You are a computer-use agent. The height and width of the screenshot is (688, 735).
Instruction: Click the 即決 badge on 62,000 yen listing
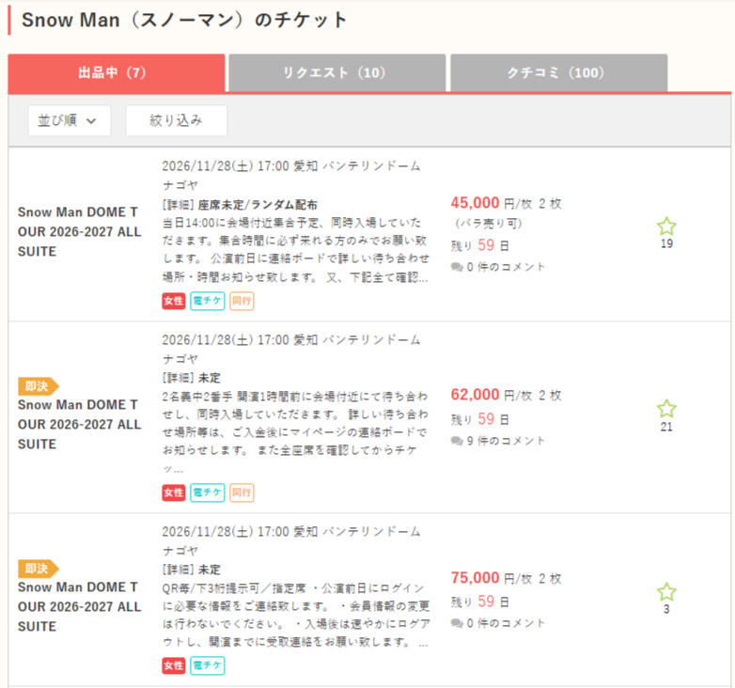(x=39, y=386)
